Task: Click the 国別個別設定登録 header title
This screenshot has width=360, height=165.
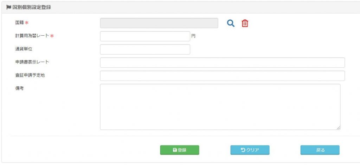Action: pos(32,7)
